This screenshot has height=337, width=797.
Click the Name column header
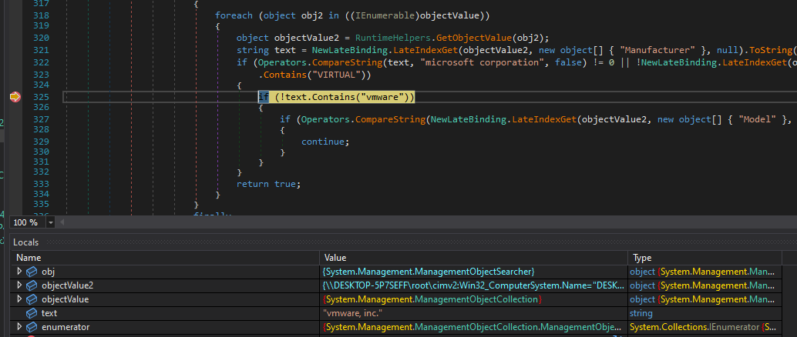(x=29, y=258)
